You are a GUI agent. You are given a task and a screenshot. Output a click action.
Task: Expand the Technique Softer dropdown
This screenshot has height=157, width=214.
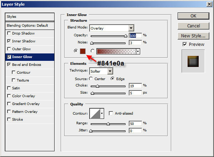tap(101, 71)
